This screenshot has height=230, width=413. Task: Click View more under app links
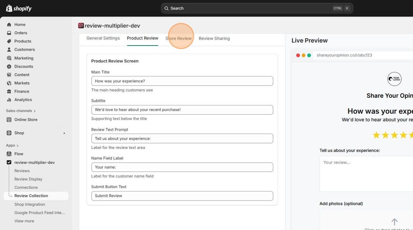tap(24, 221)
